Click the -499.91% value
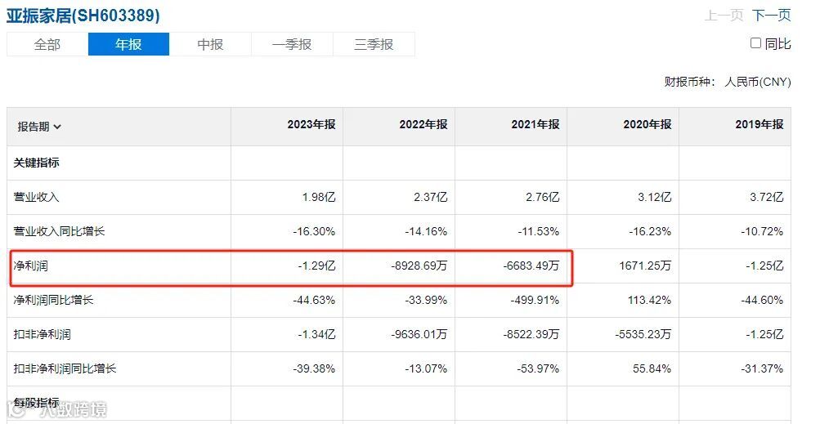820x424 pixels. (535, 300)
